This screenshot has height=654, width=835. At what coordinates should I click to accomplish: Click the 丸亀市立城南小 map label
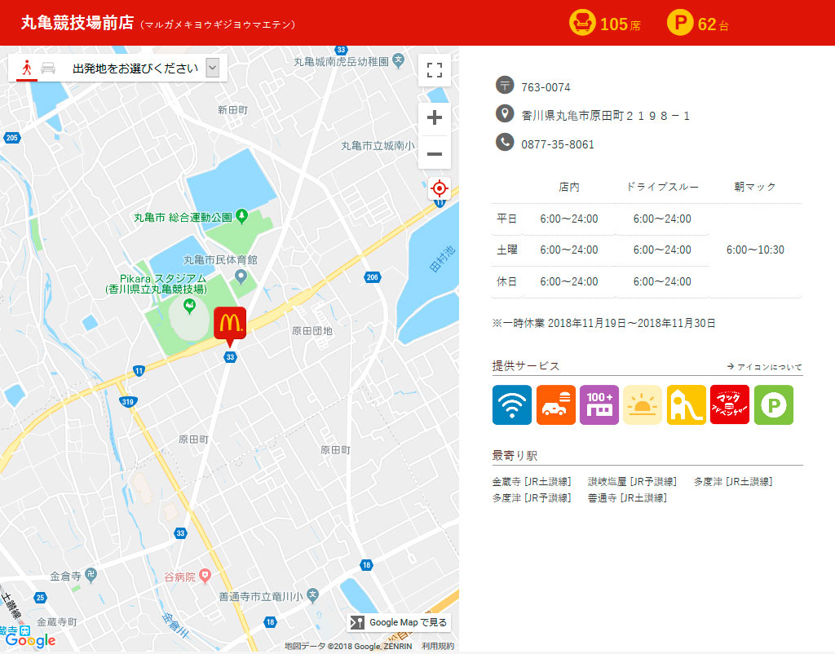click(x=378, y=145)
